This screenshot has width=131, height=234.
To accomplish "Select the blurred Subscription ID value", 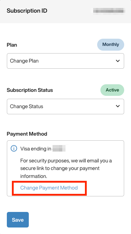I will pos(109,11).
